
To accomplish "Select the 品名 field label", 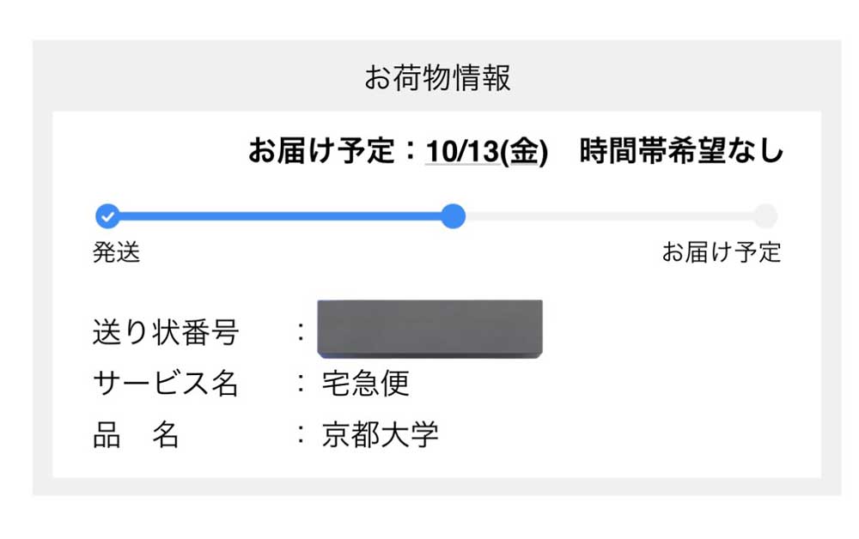I will click(136, 434).
